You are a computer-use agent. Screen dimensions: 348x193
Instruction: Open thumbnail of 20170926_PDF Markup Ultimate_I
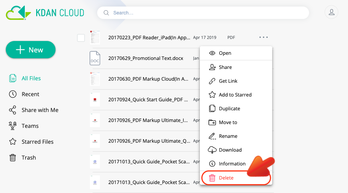[x=95, y=120]
